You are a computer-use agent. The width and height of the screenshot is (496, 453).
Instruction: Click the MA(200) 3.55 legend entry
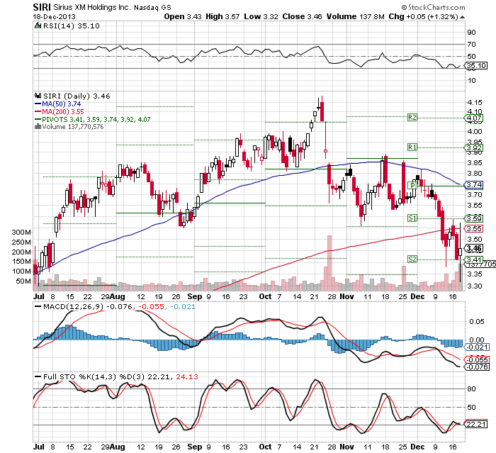(x=63, y=112)
